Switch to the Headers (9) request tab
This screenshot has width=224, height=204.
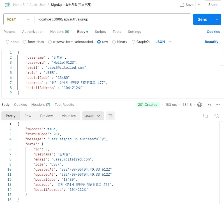tap(59, 32)
